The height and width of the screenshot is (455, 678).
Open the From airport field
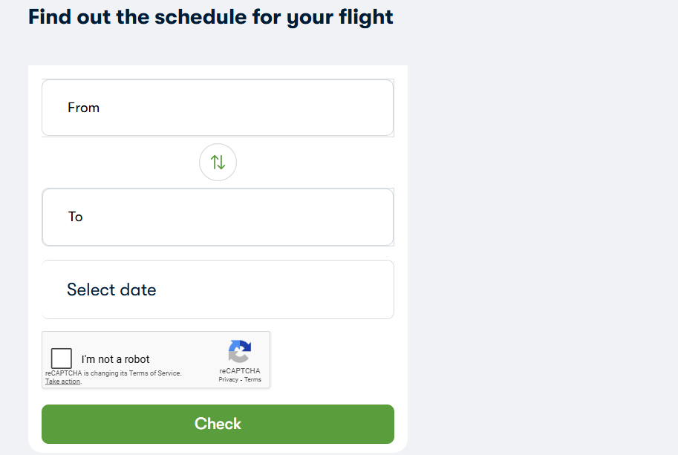pos(218,108)
